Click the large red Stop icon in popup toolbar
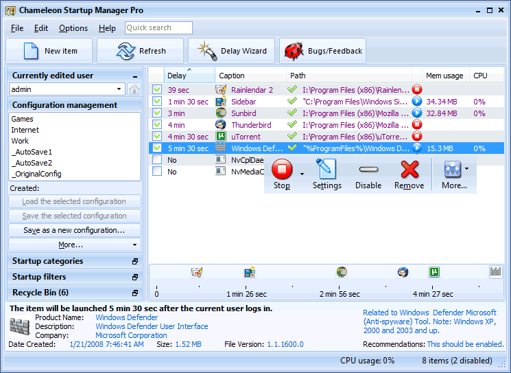 click(282, 169)
